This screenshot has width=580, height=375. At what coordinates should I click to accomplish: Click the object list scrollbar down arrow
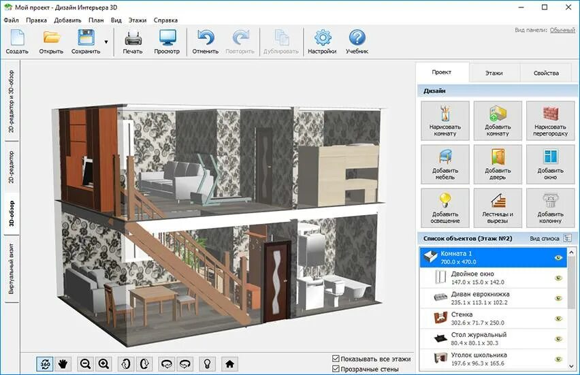(572, 366)
